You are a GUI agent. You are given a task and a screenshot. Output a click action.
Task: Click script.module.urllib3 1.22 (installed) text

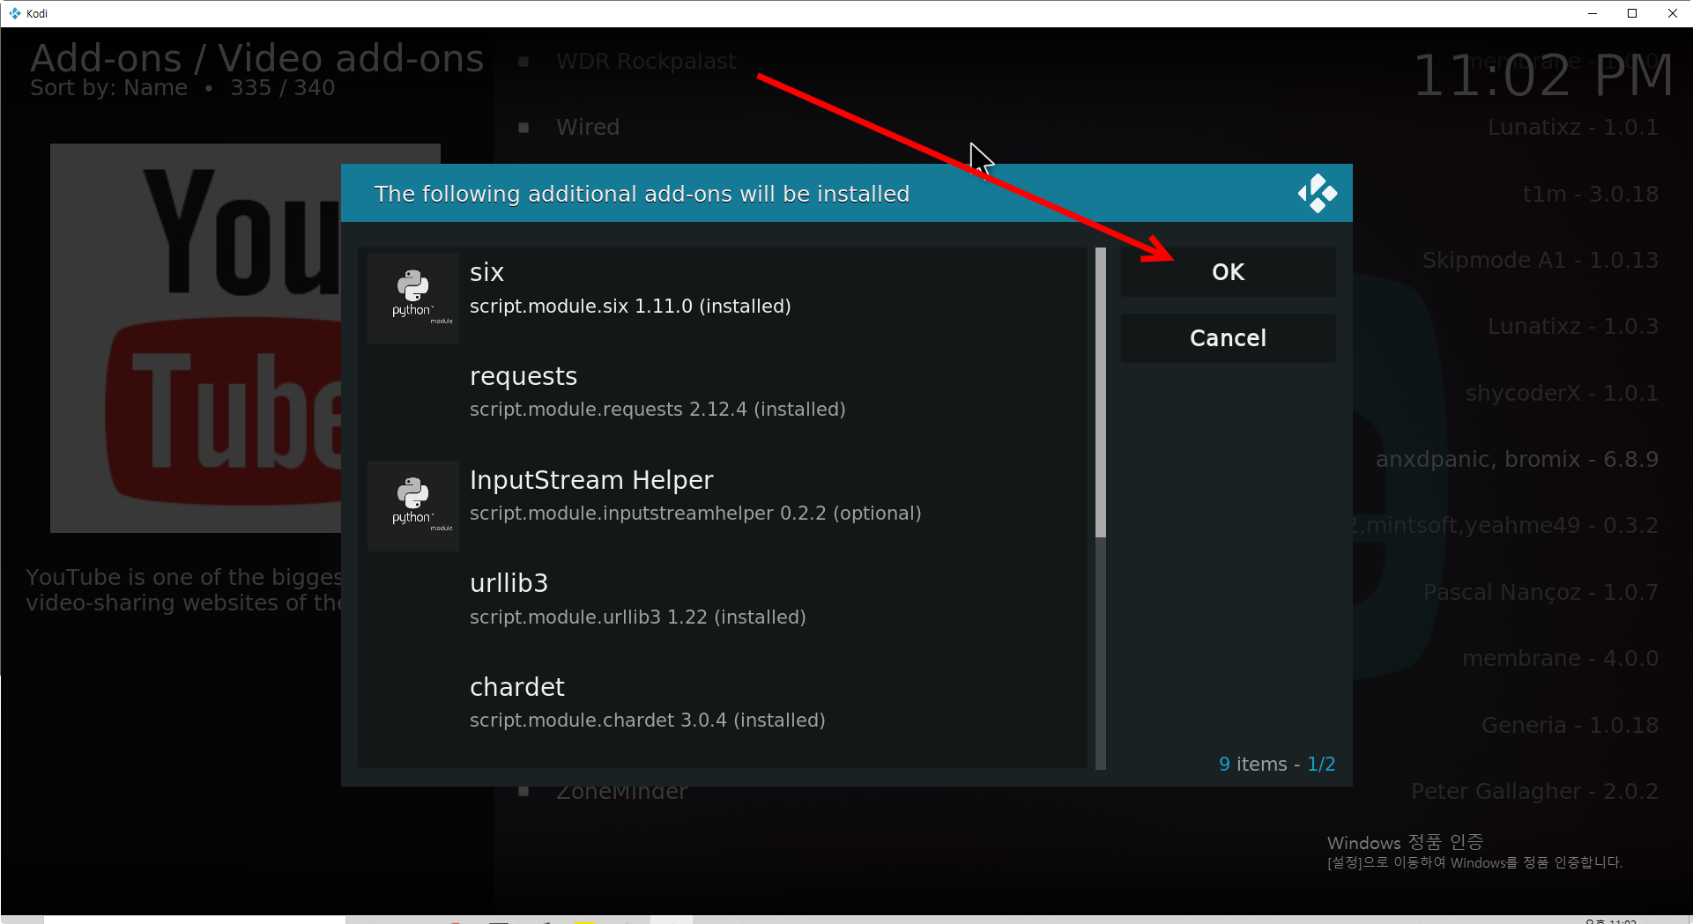638,617
